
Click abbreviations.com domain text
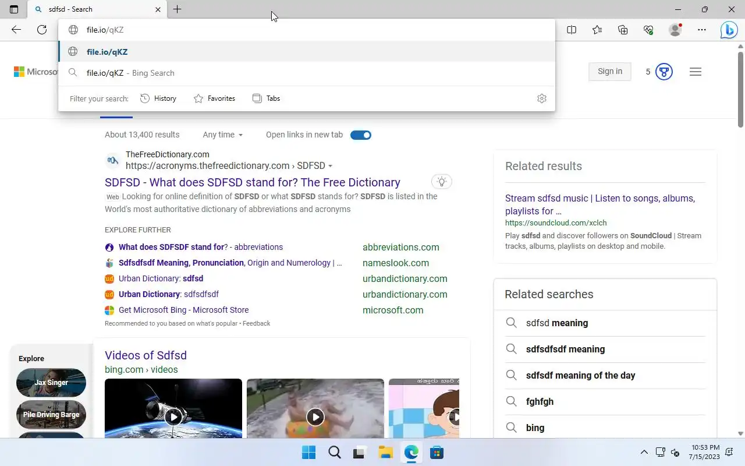[401, 247]
